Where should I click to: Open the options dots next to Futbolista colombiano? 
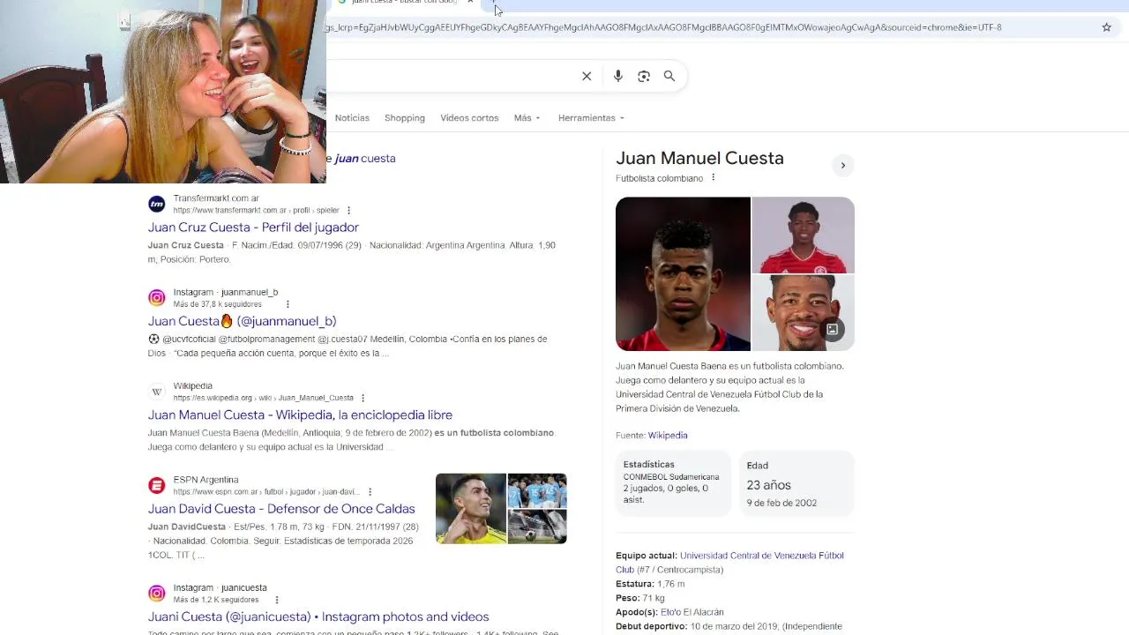coord(714,178)
